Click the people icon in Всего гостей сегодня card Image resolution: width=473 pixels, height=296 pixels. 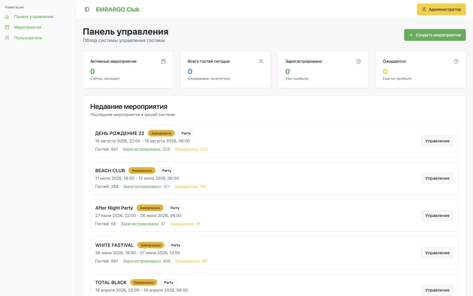click(x=261, y=61)
